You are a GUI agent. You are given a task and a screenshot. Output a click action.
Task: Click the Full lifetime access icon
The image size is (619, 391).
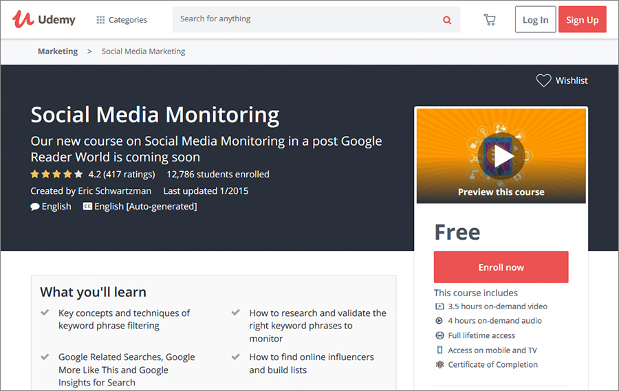pos(439,335)
